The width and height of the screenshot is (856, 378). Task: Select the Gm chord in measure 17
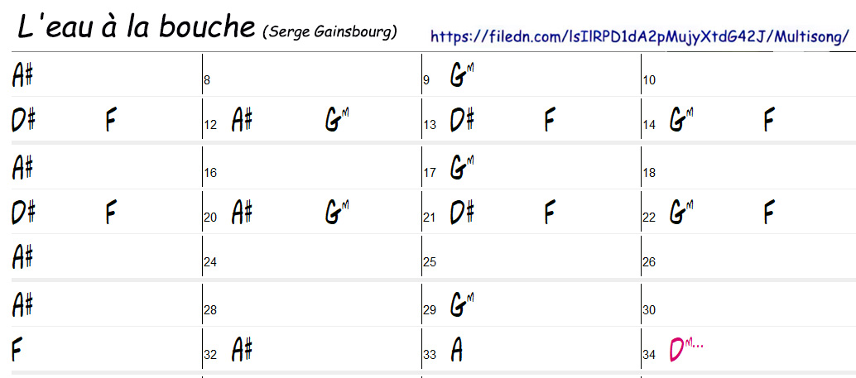(x=462, y=168)
